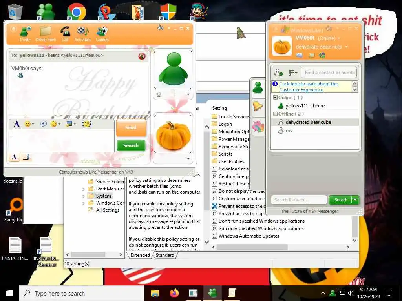Viewport: 402px width, 301px height.
Task: Open dropdown under your pumpkin picture
Action: click(x=188, y=159)
